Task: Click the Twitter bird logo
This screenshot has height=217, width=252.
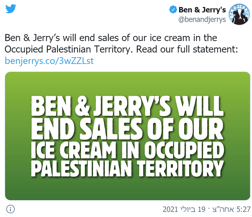Action: [11, 9]
